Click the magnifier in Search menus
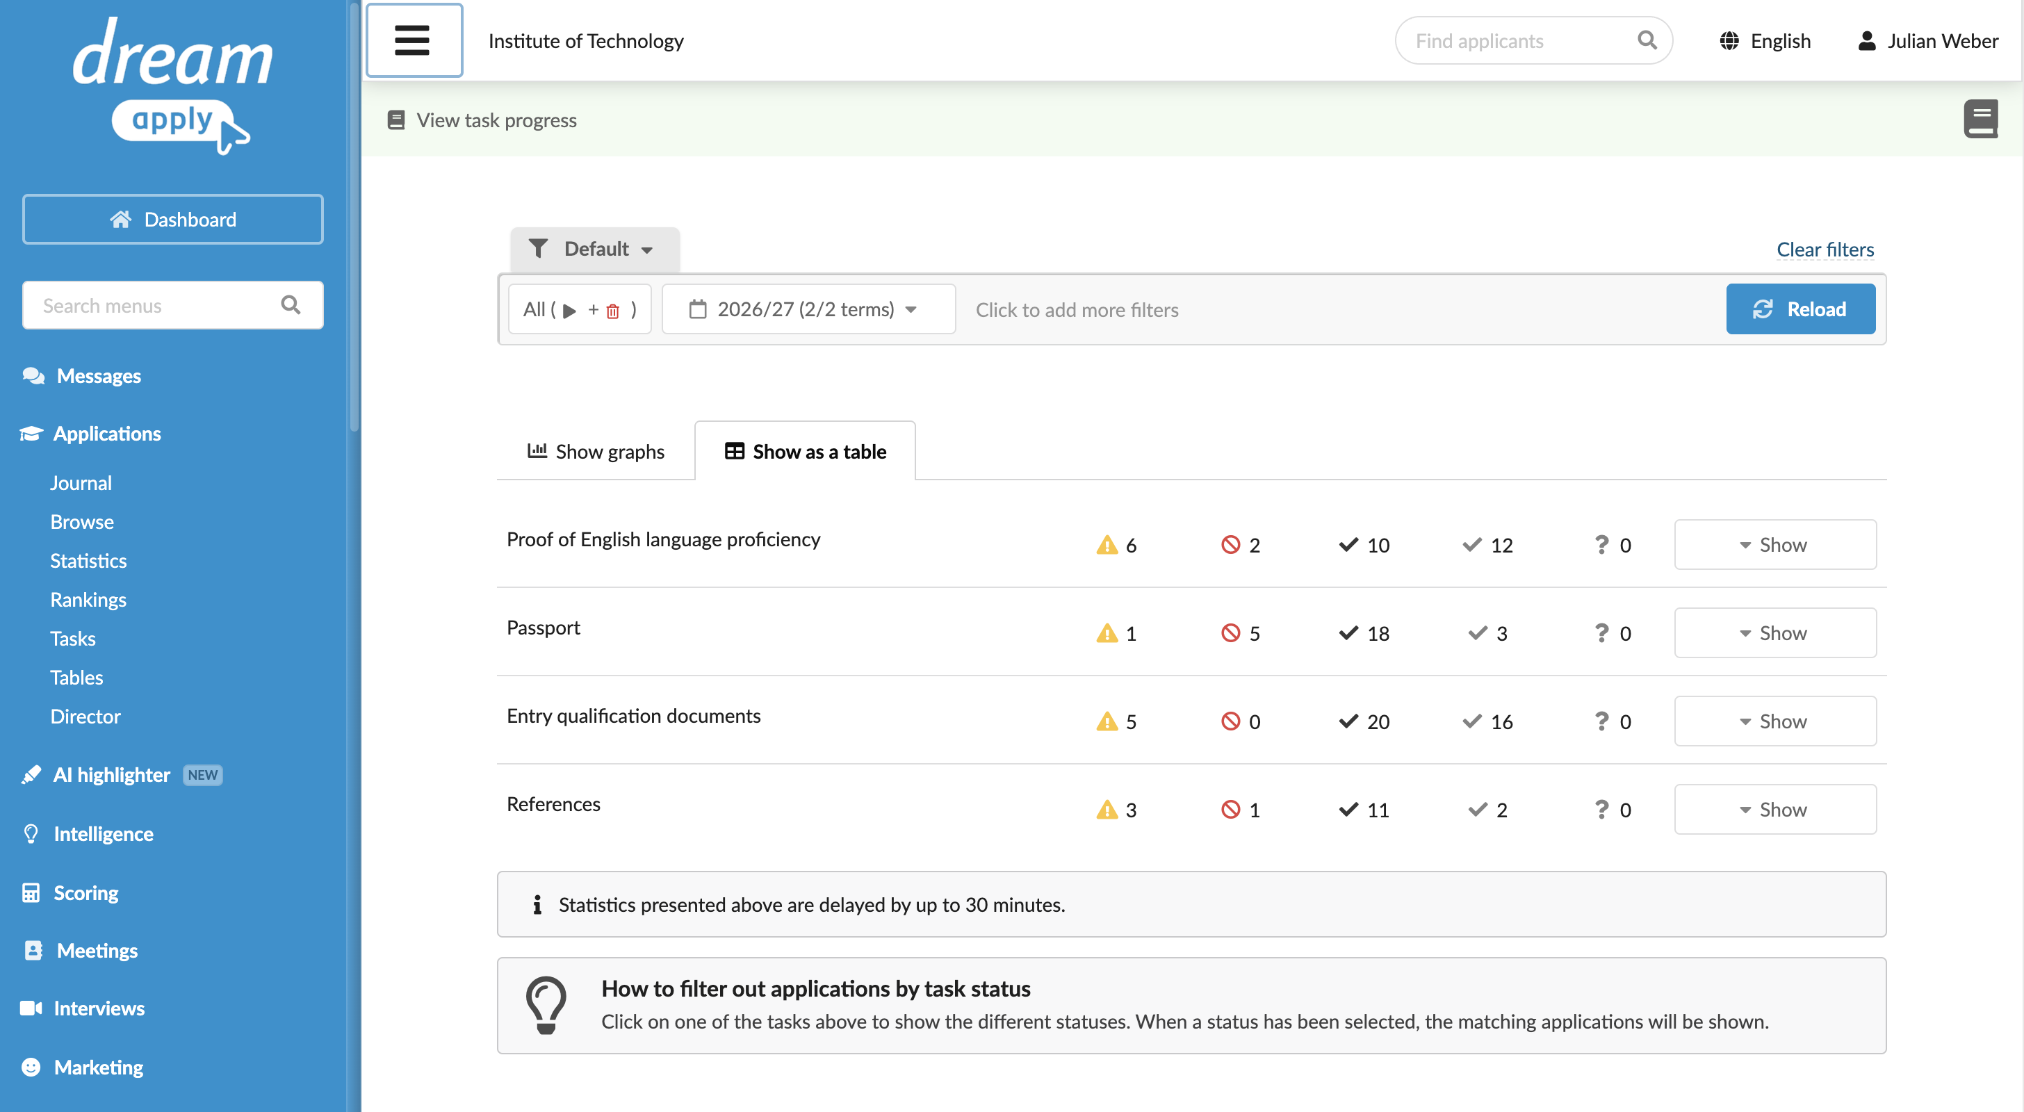Image resolution: width=2024 pixels, height=1112 pixels. (x=290, y=305)
